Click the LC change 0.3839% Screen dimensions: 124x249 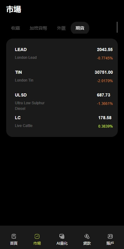(x=105, y=126)
